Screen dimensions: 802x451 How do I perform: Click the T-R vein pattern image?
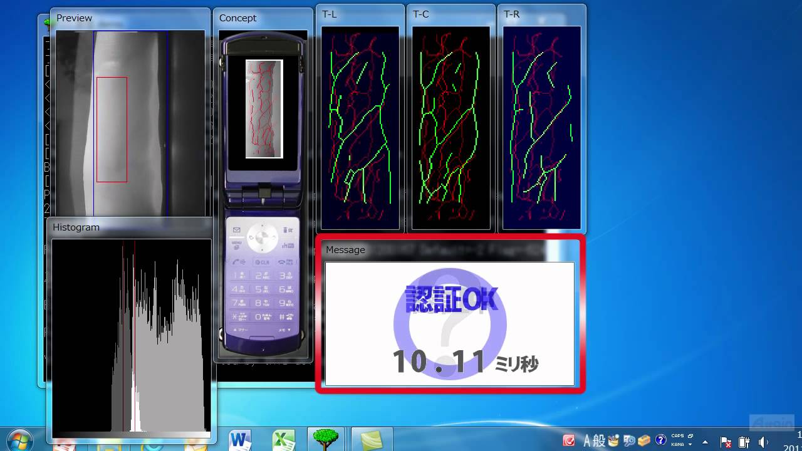tap(541, 127)
